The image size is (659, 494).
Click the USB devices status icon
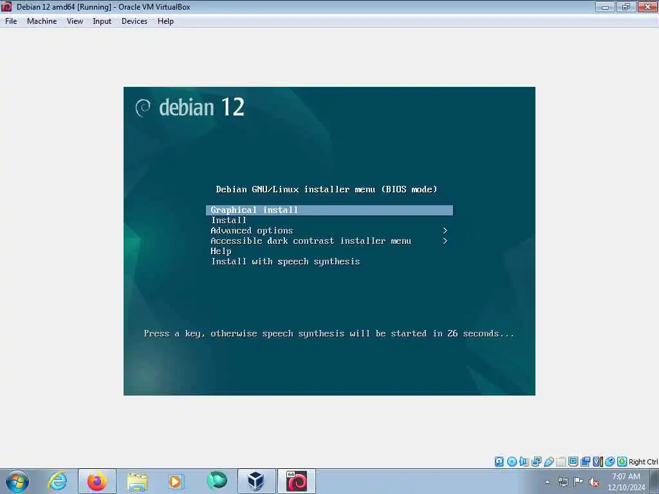click(549, 462)
